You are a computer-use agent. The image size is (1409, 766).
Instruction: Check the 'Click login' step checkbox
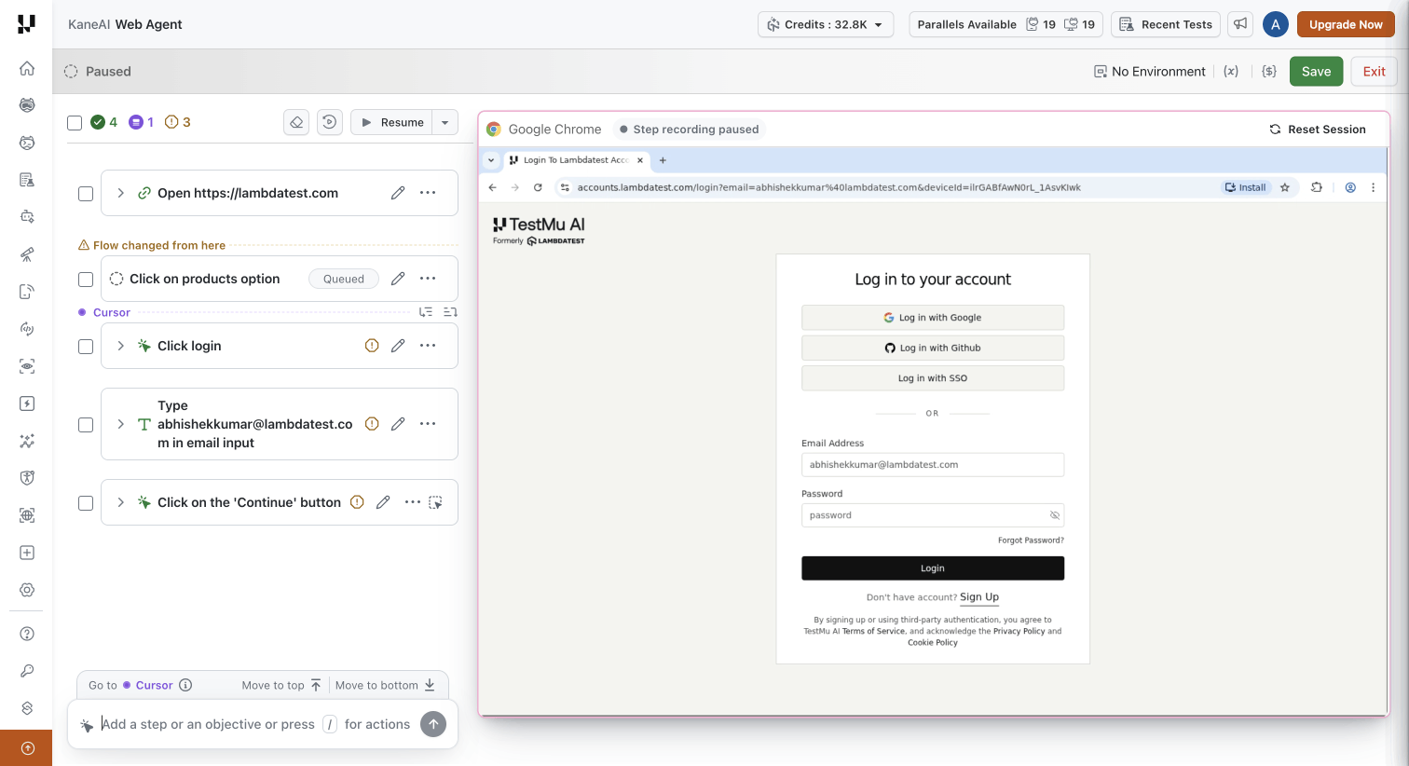86,347
